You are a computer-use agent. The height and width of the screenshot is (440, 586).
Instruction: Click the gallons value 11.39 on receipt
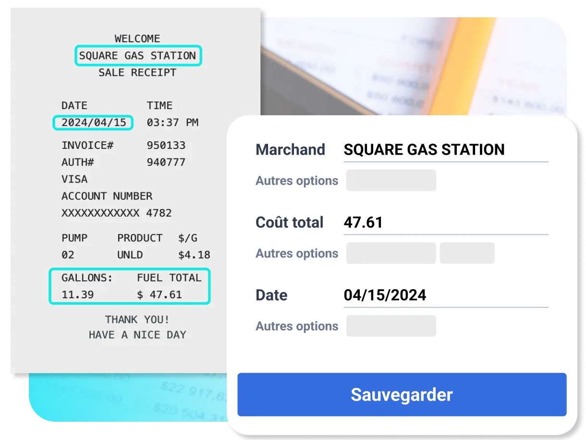point(77,294)
